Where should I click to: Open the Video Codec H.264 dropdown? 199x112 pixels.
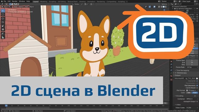(192, 108)
